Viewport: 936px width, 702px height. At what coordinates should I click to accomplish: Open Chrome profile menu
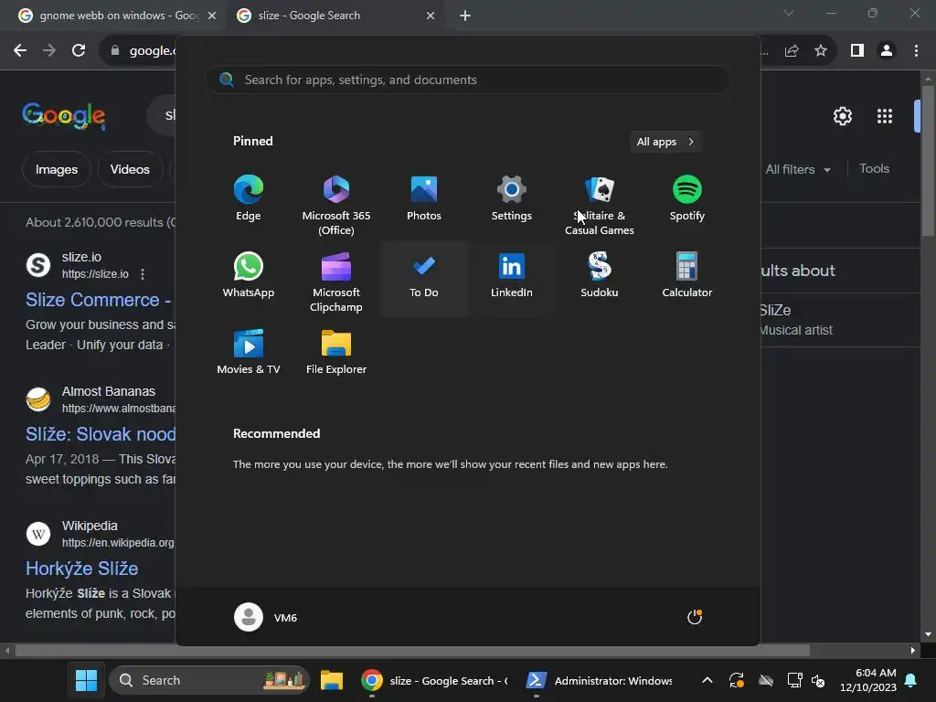point(887,51)
